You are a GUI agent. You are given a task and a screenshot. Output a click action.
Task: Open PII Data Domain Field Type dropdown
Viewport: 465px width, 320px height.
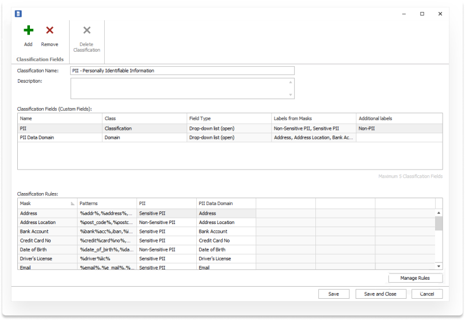229,138
